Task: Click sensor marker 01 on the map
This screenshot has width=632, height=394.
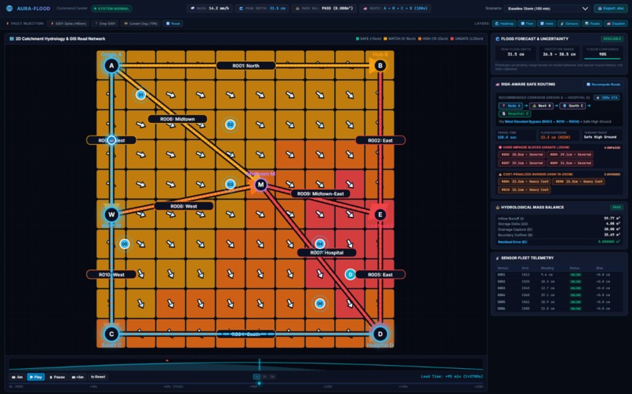Action: (140, 95)
